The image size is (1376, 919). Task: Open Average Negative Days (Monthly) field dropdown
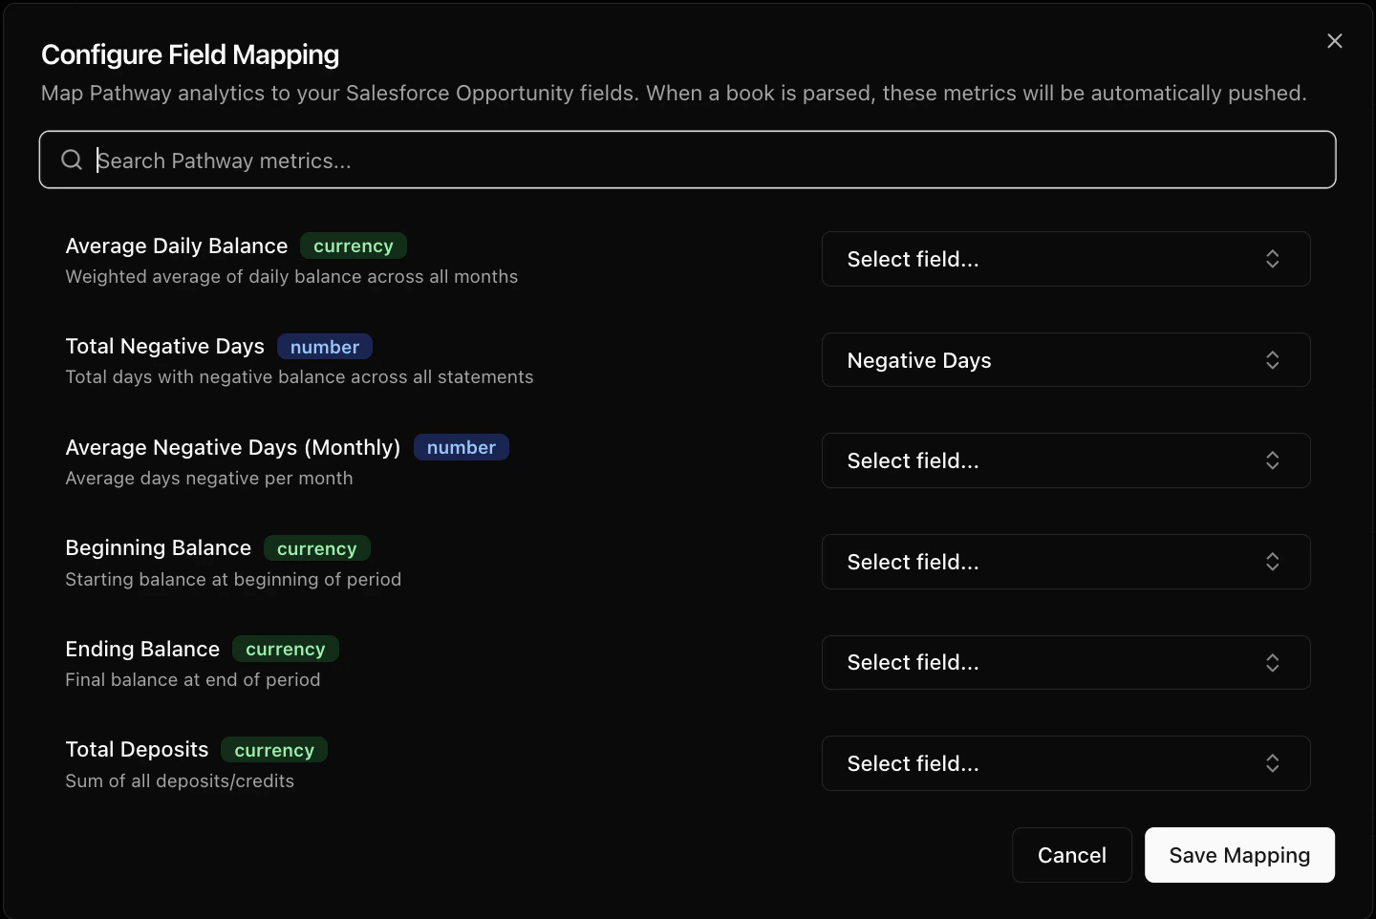(x=1065, y=460)
